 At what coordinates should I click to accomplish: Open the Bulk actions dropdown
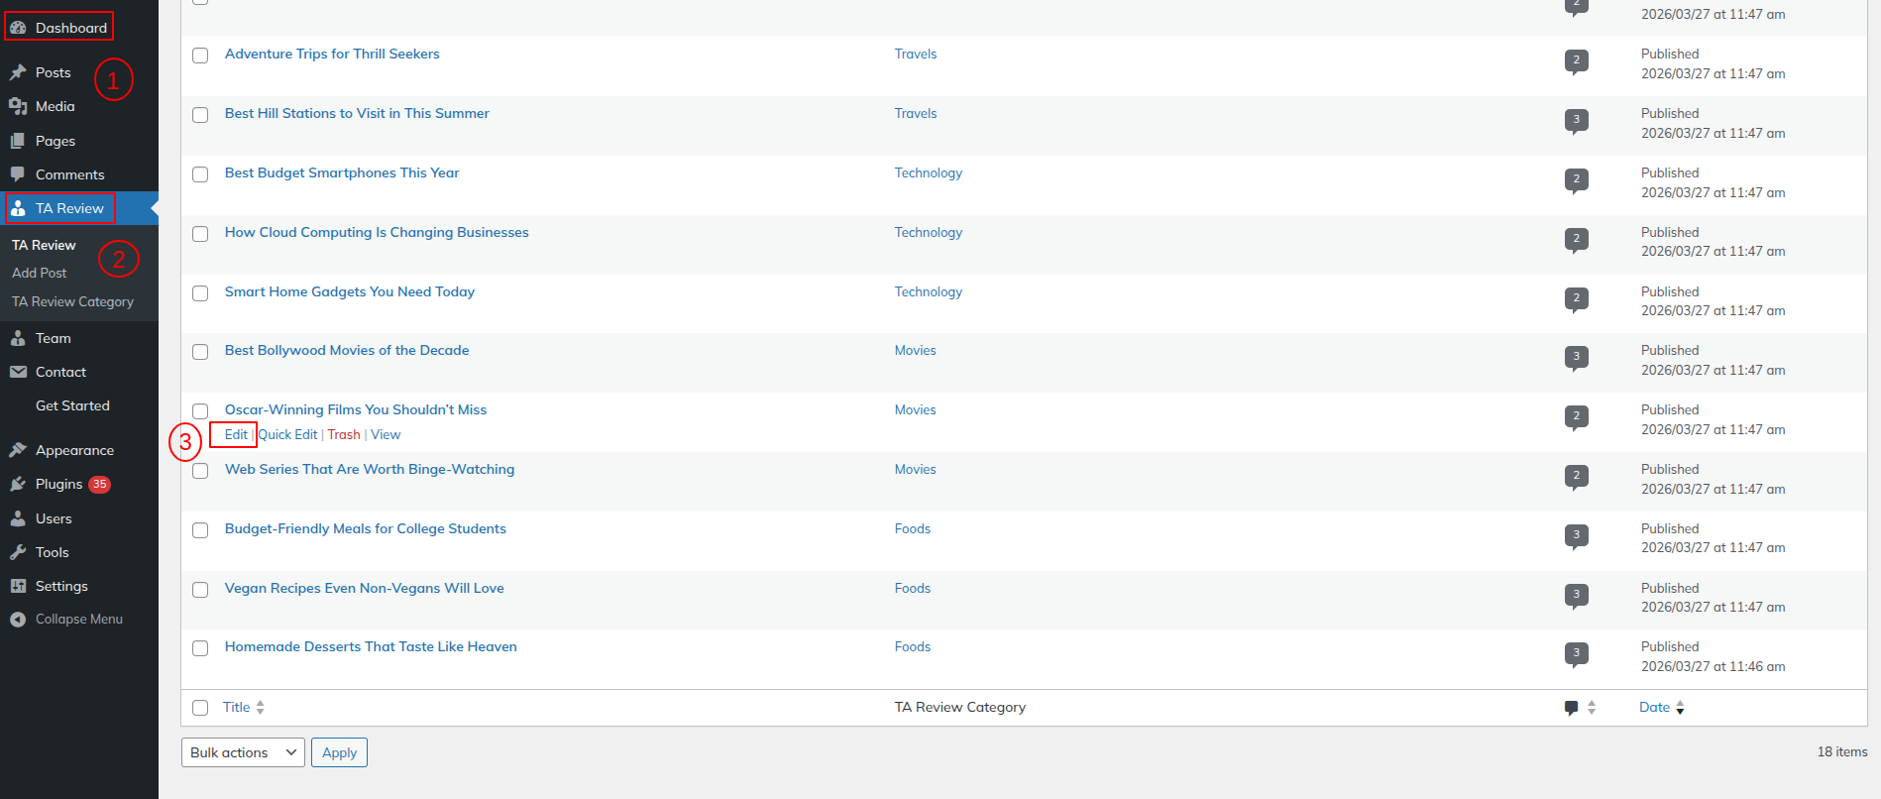tap(243, 752)
